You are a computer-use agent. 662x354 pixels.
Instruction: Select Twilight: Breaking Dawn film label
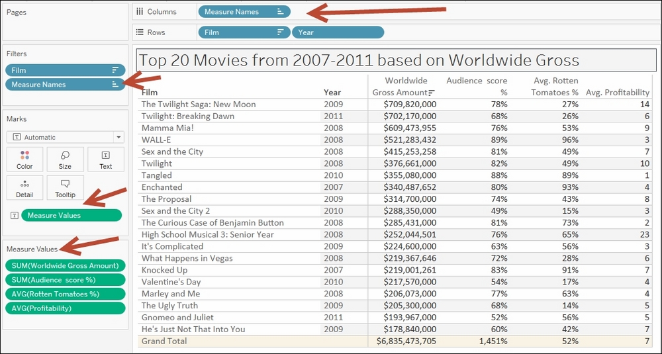coord(188,116)
